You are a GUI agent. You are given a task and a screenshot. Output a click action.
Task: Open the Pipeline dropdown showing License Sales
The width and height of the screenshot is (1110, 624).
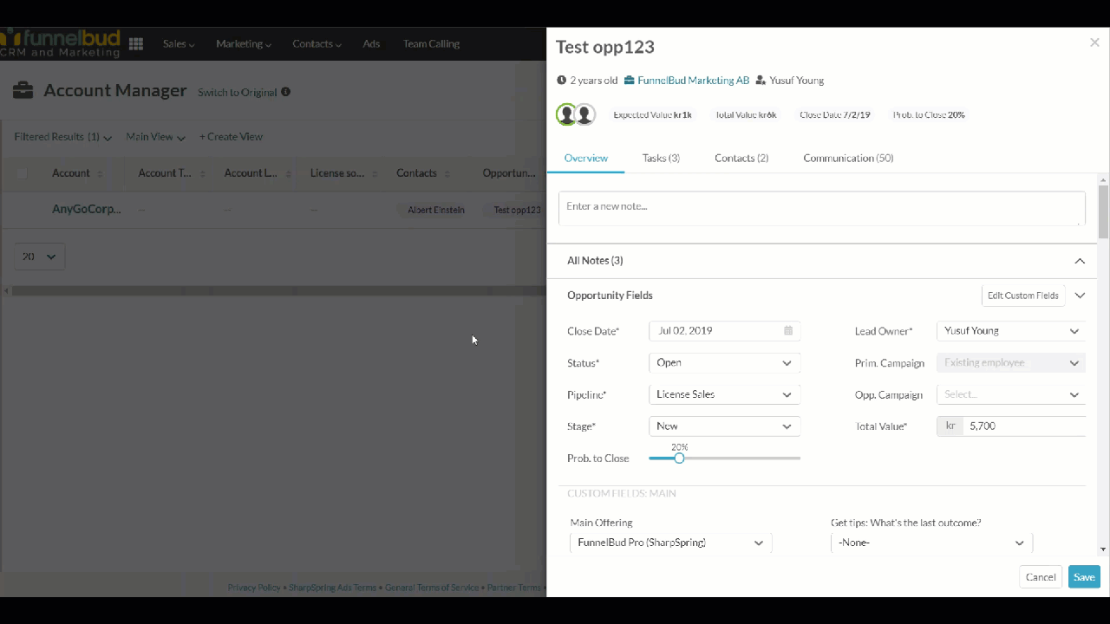(x=724, y=394)
